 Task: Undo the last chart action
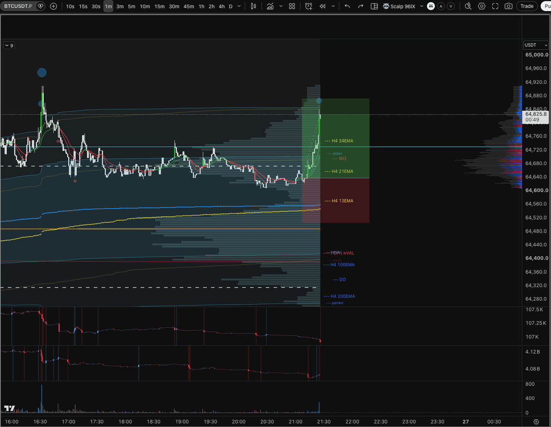pyautogui.click(x=347, y=6)
